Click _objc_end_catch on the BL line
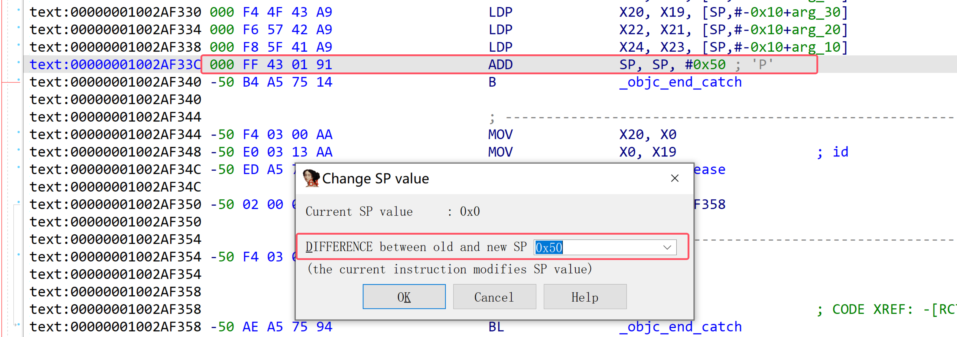This screenshot has width=957, height=337. coord(680,327)
